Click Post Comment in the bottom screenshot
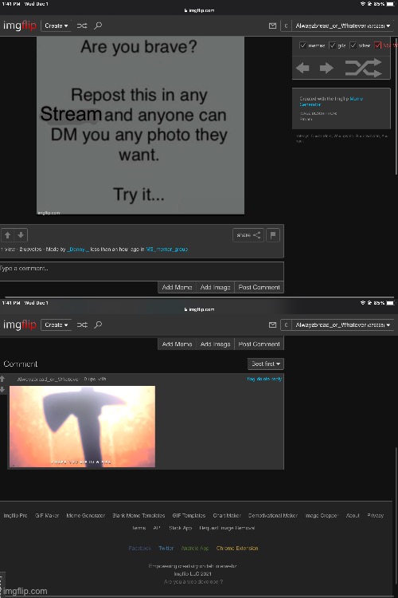Screen dimensions: 398x598 tap(259, 344)
